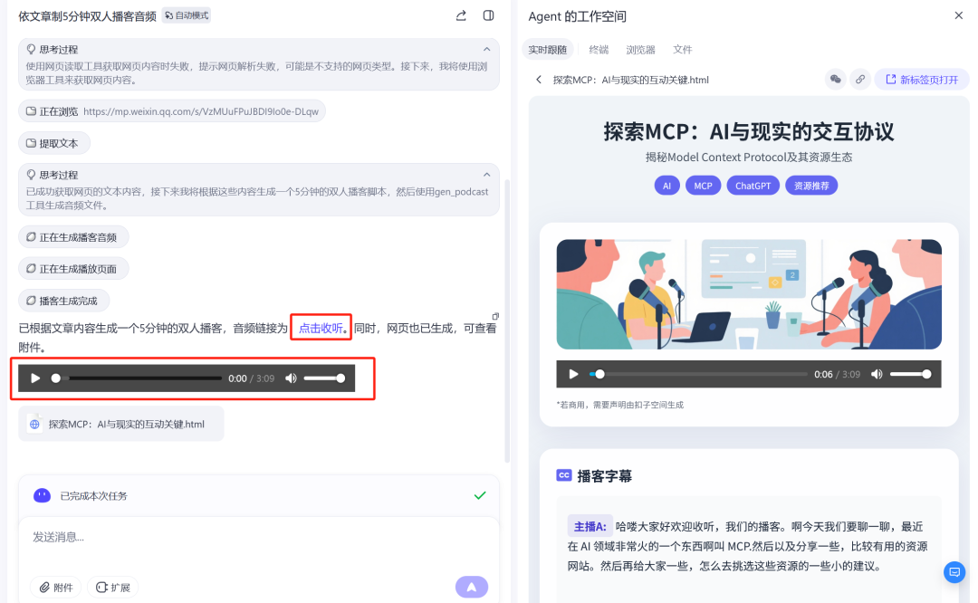978x603 pixels.
Task: Mute the workspace podcast audio
Action: (877, 374)
